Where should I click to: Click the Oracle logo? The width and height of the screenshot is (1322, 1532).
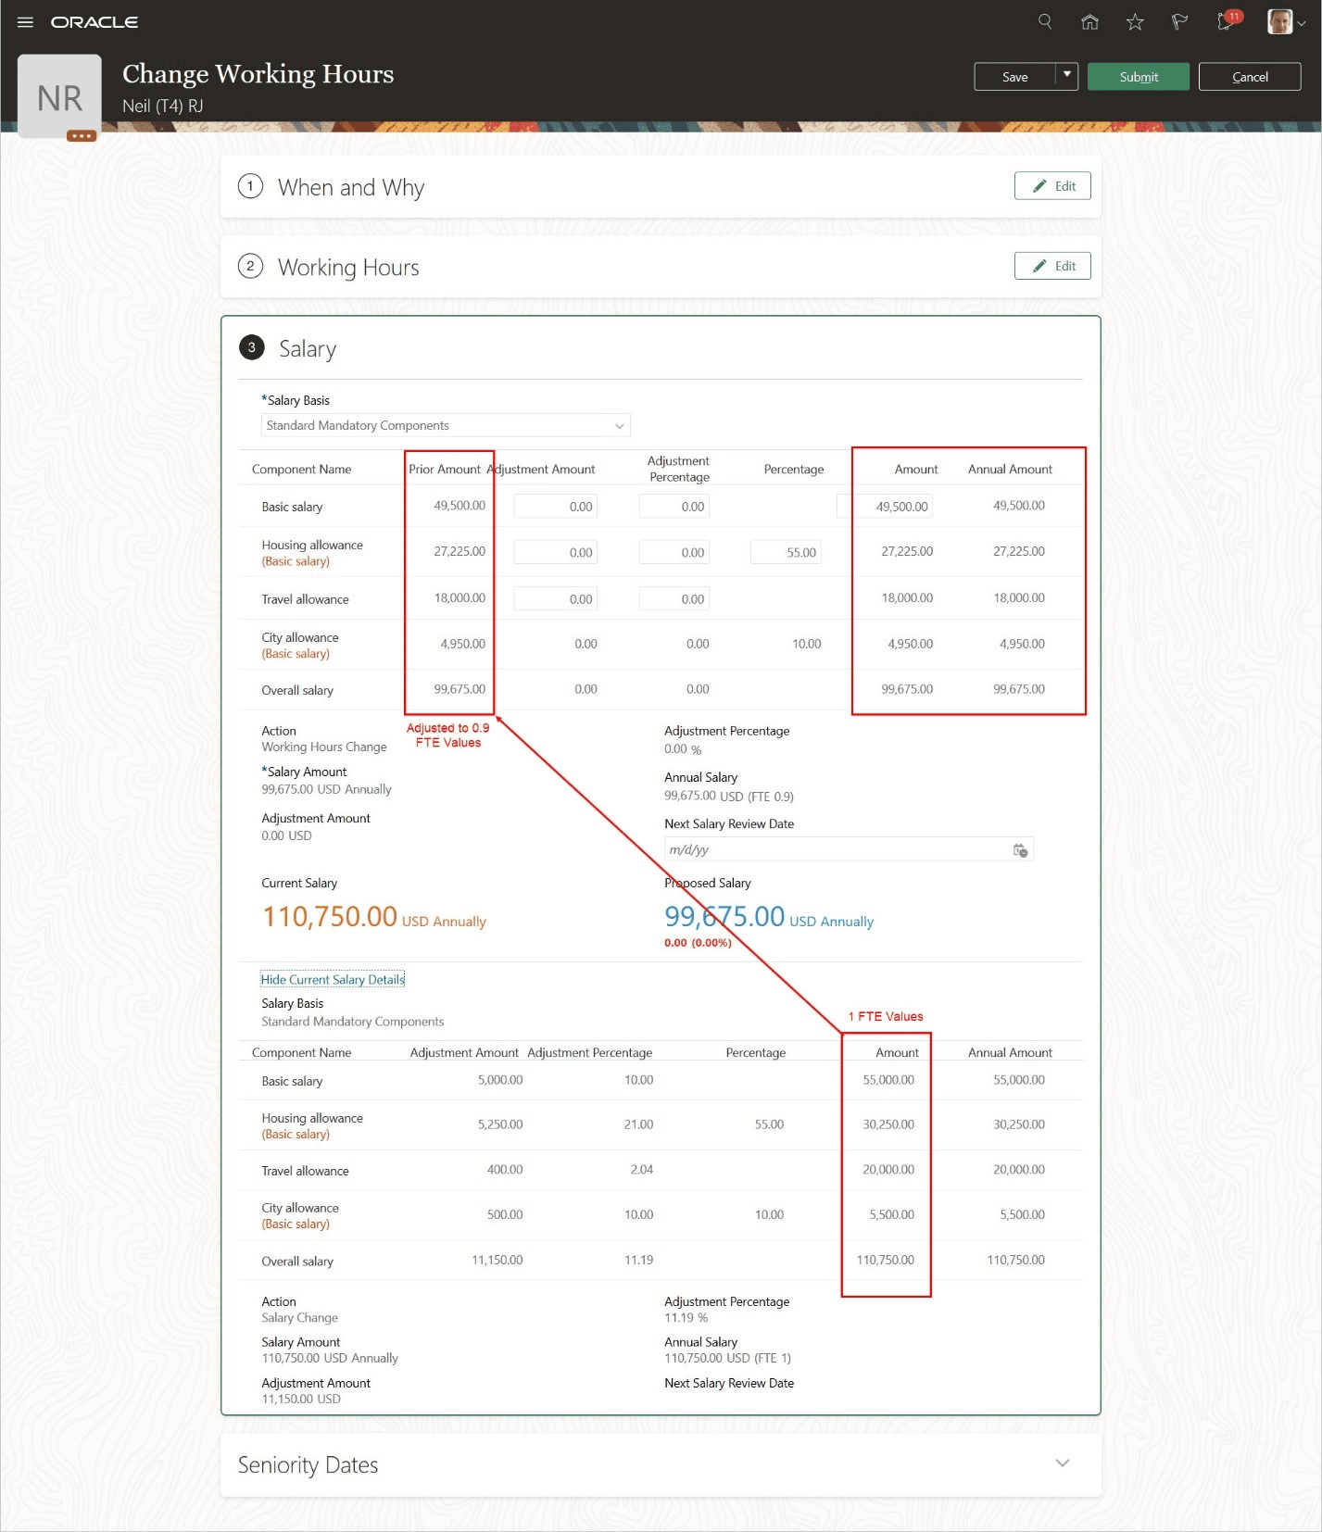[94, 22]
